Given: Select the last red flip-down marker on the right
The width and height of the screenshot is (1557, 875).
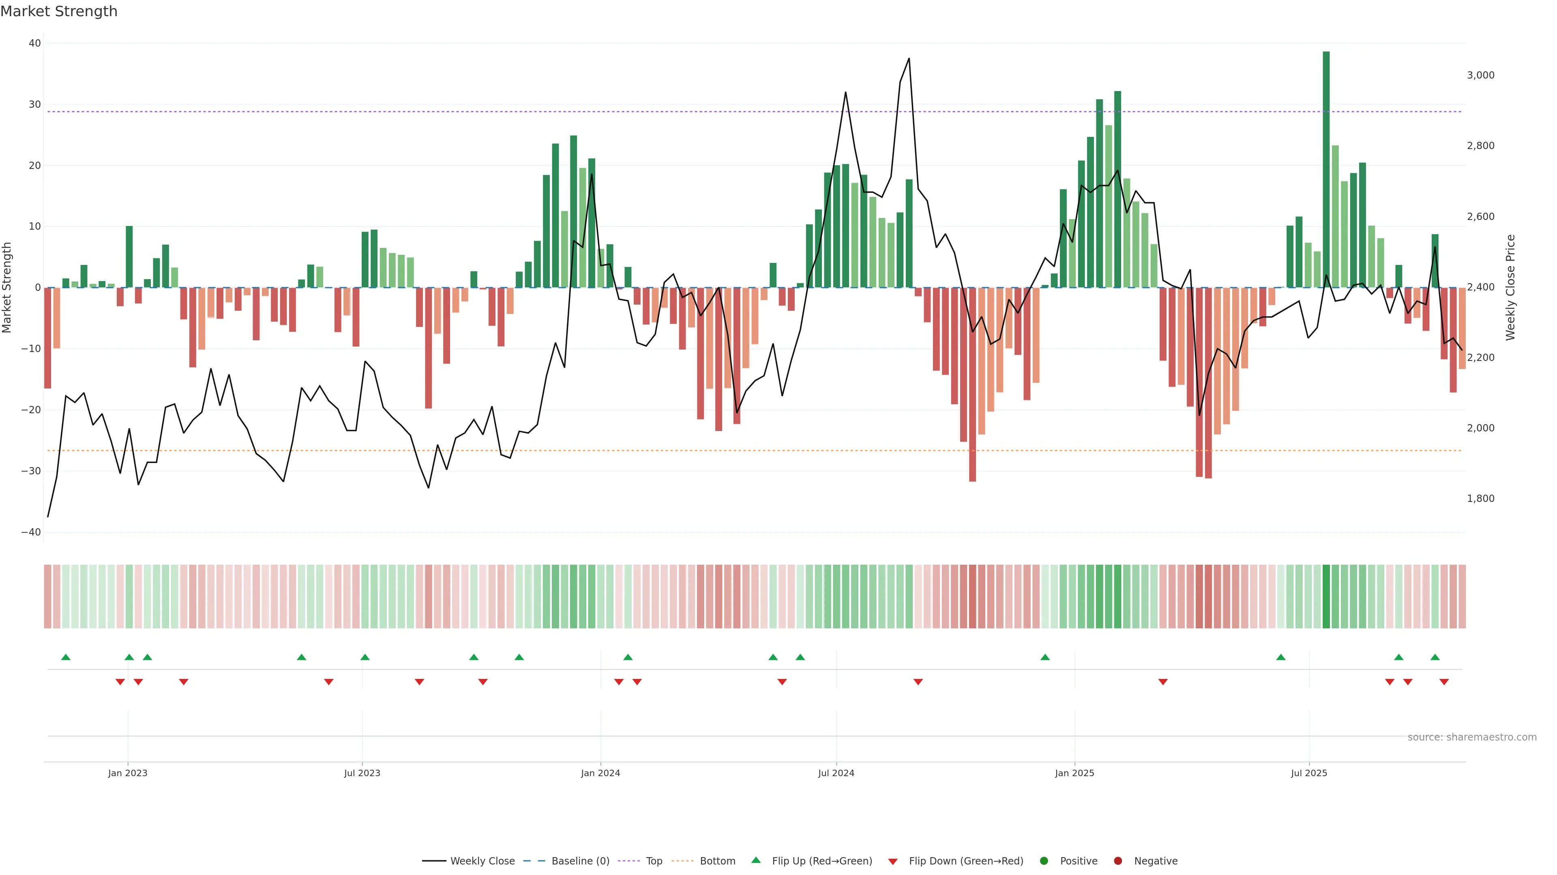Looking at the screenshot, I should [1444, 682].
